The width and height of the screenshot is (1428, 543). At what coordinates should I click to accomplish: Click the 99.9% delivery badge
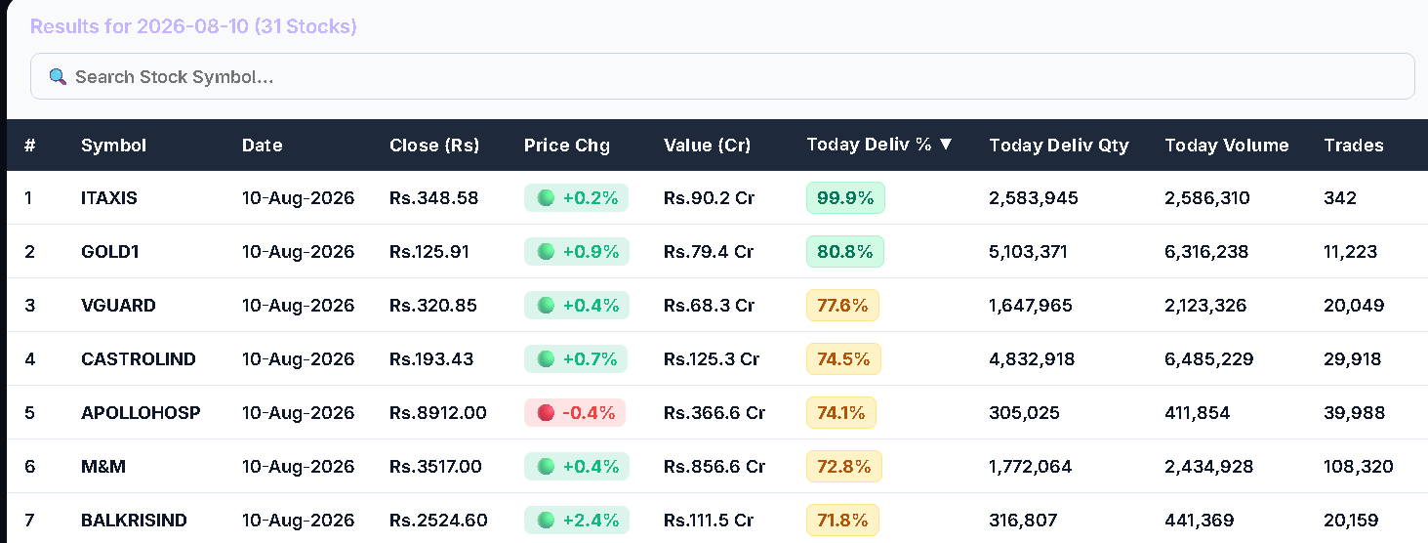coord(845,197)
